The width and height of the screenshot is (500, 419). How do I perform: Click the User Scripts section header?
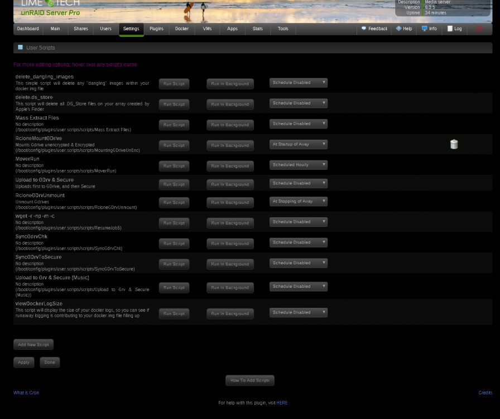point(253,48)
